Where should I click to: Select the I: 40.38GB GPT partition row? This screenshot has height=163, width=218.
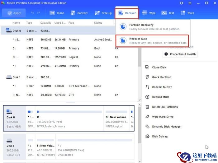pyautogui.click(x=69, y=95)
